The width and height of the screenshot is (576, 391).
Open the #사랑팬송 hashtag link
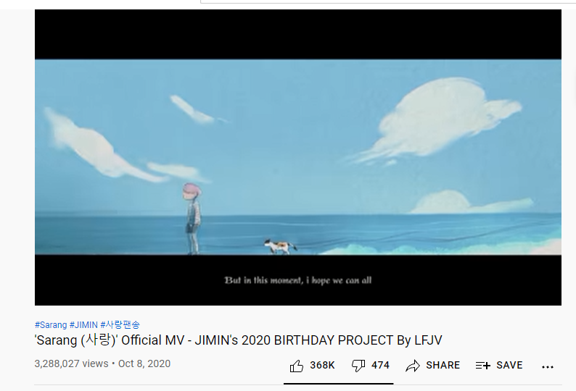[x=120, y=325]
